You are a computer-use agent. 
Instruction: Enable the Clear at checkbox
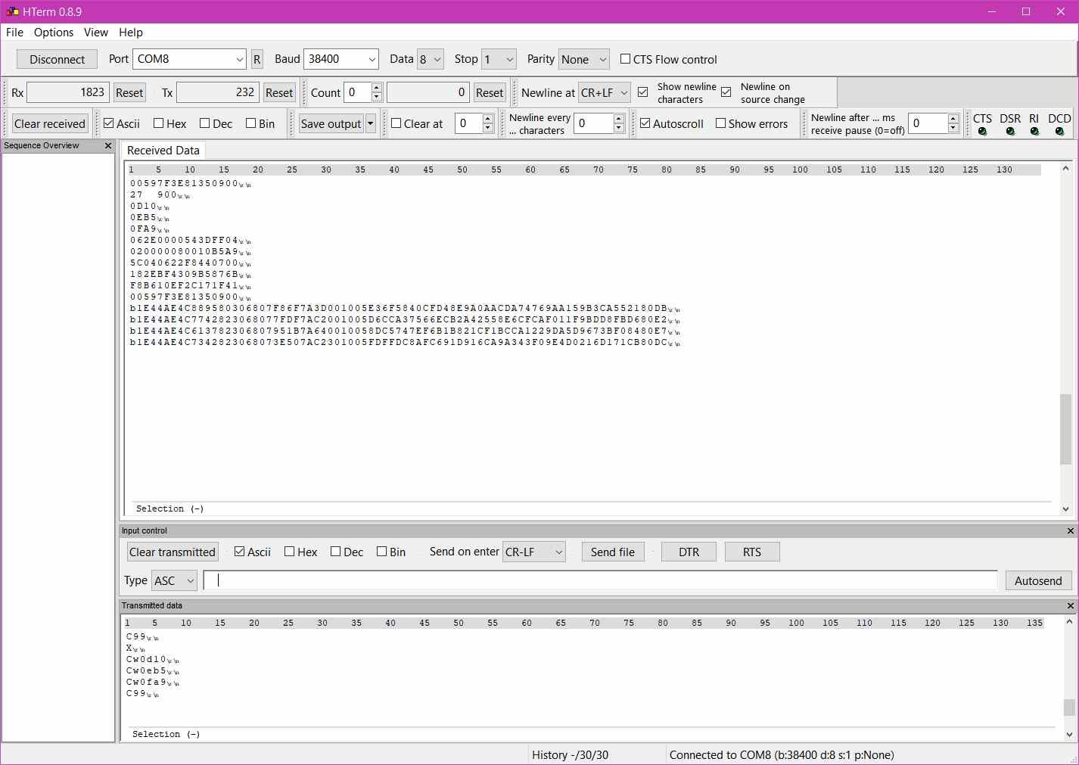pos(396,123)
